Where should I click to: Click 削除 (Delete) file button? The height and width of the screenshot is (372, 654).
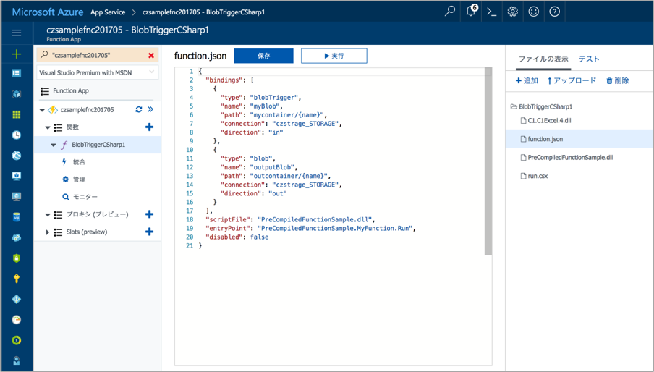point(617,80)
